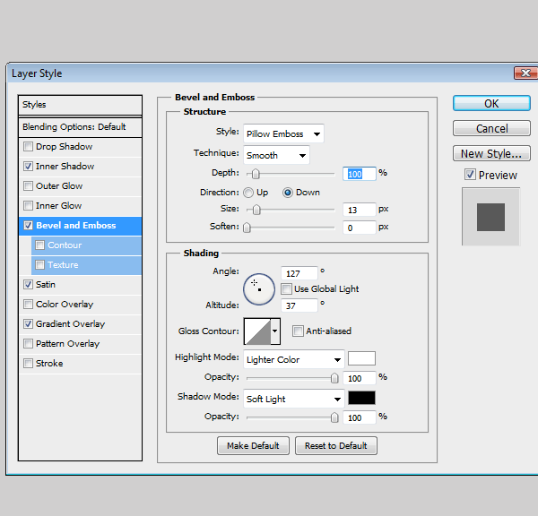Select the Up direction radio button
538x516 pixels.
coord(248,193)
